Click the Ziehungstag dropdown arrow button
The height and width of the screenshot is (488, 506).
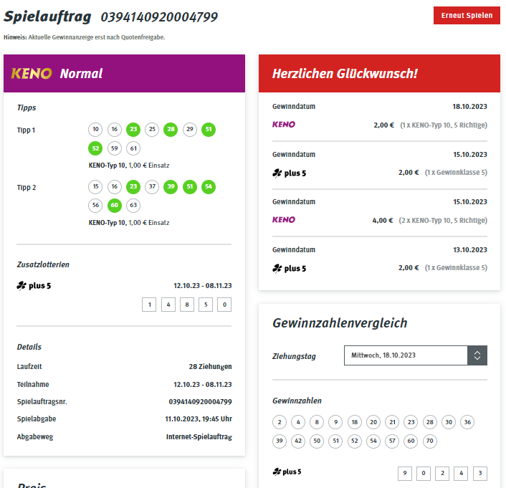[x=477, y=355]
